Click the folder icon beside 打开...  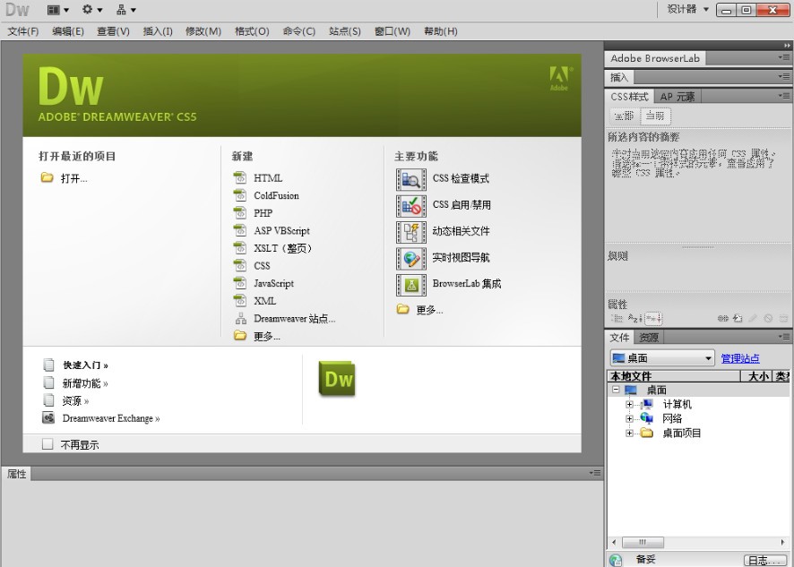click(x=47, y=177)
